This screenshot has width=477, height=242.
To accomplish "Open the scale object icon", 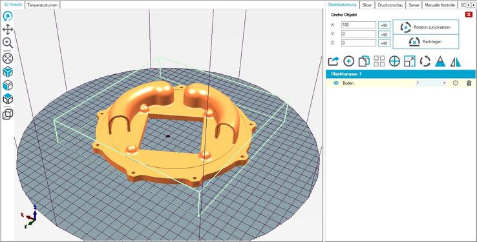I will click(410, 61).
